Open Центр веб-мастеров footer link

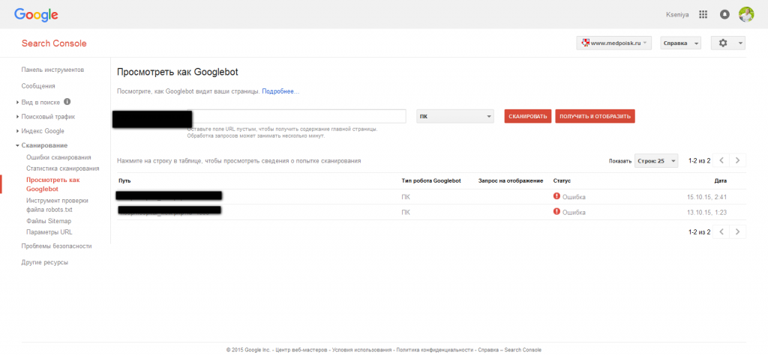point(300,350)
